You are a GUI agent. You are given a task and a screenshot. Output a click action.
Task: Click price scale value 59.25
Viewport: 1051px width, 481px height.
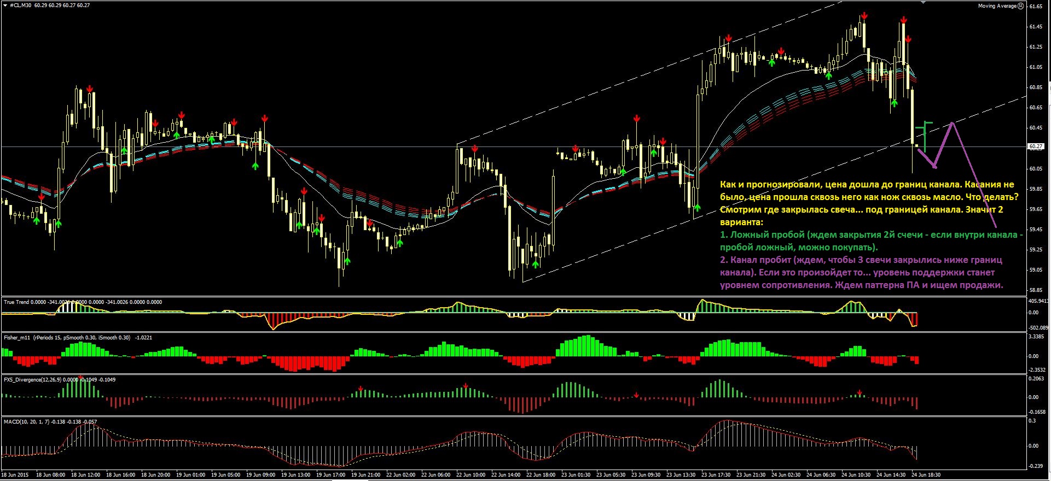pyautogui.click(x=1036, y=250)
